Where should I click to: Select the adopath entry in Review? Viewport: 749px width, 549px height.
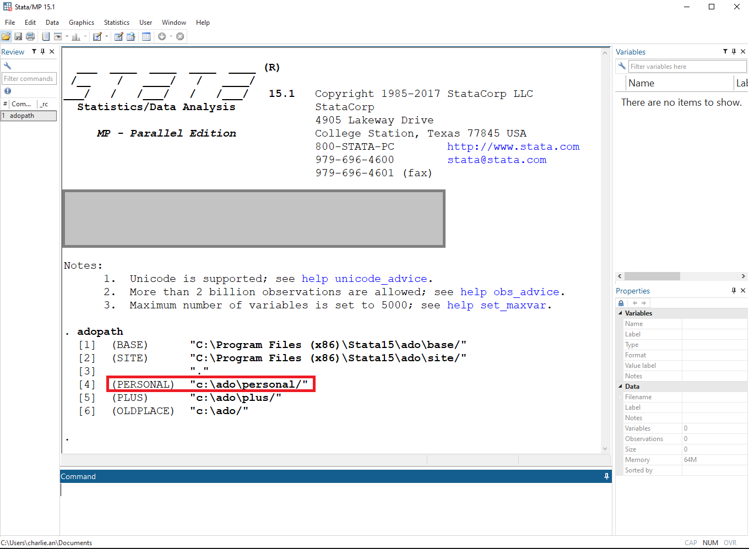[x=29, y=116]
